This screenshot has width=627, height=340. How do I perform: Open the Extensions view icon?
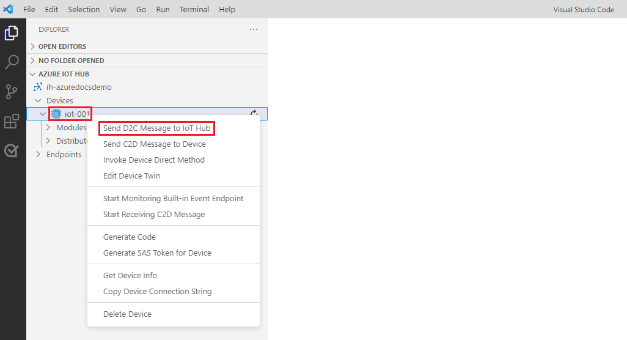pos(12,121)
